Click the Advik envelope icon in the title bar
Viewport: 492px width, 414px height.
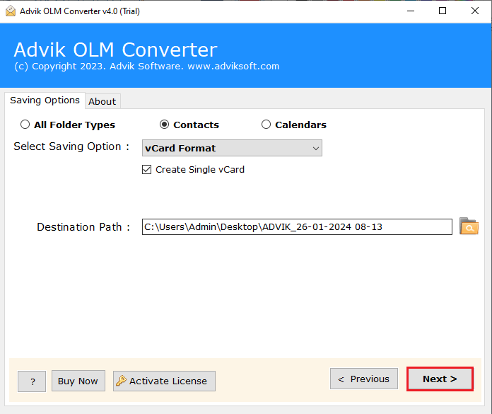(x=11, y=11)
